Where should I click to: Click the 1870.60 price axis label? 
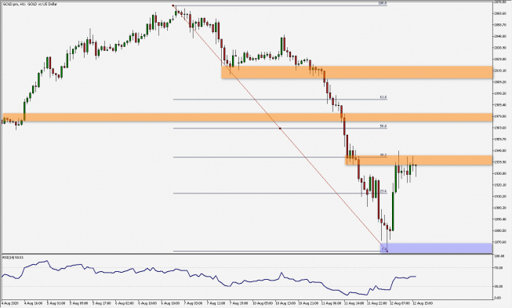click(500, 242)
